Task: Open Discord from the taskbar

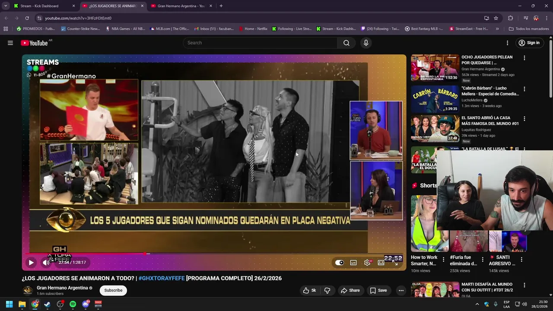Action: 86,304
